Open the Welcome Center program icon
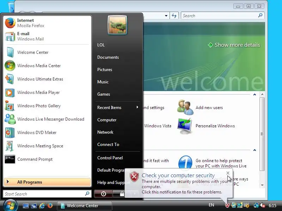Image resolution: width=282 pixels, height=211 pixels. click(x=47, y=52)
